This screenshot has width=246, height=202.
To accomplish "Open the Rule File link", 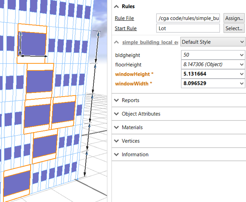I will (x=124, y=18).
